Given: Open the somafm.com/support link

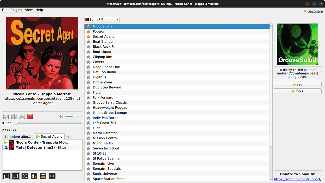Looking at the screenshot, I should tap(297, 179).
